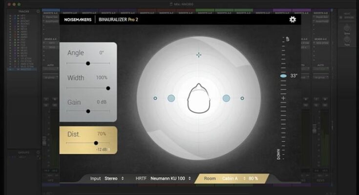Click the Gain 0 dB value
359x195 pixels.
[x=102, y=102]
